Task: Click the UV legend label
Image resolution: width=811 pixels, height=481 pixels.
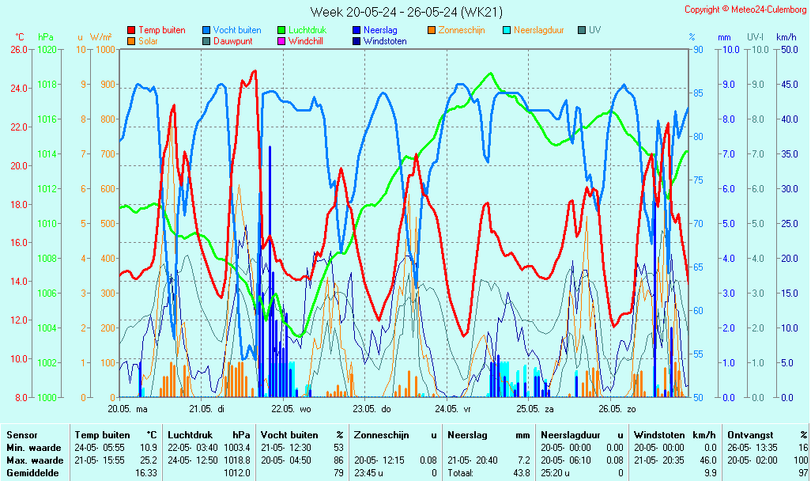Action: (594, 30)
